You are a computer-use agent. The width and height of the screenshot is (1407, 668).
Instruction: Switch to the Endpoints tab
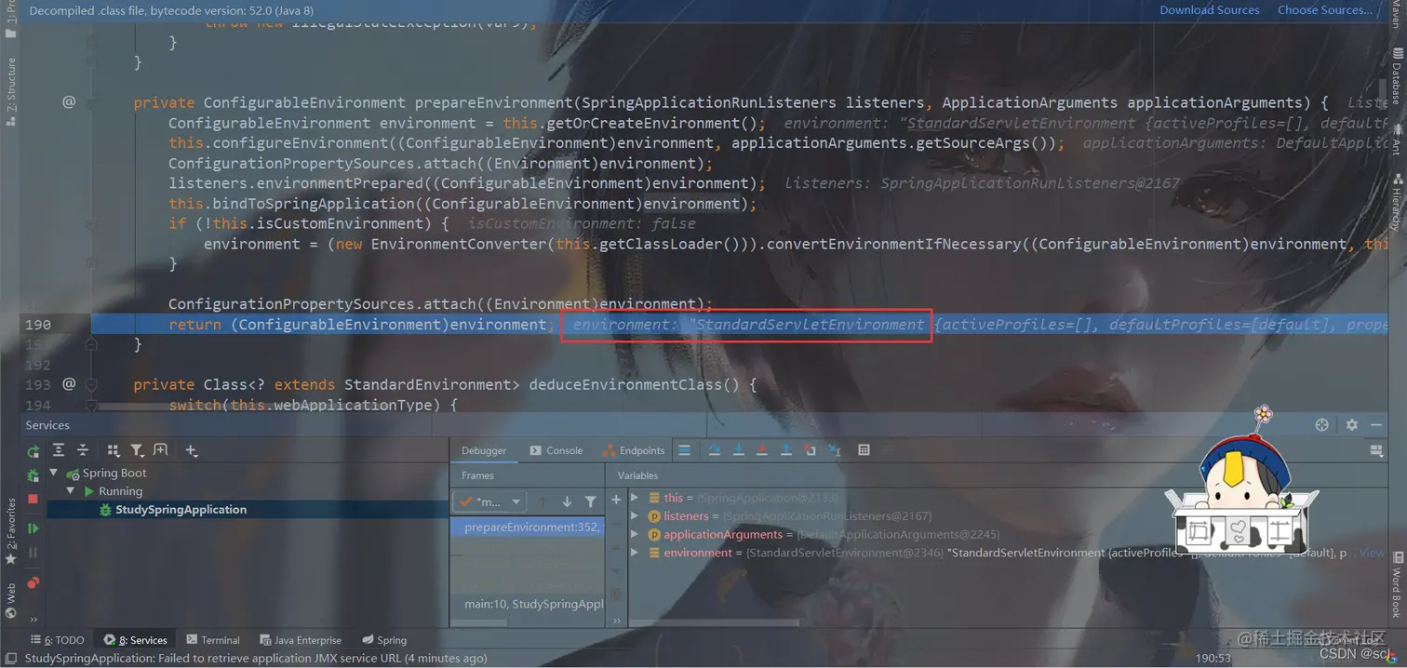634,450
